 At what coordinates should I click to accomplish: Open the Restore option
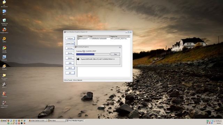(70, 53)
